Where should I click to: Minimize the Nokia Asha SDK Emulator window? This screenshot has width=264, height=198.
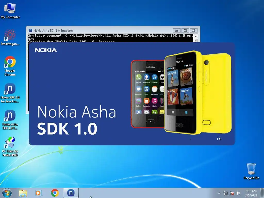tap(177, 31)
